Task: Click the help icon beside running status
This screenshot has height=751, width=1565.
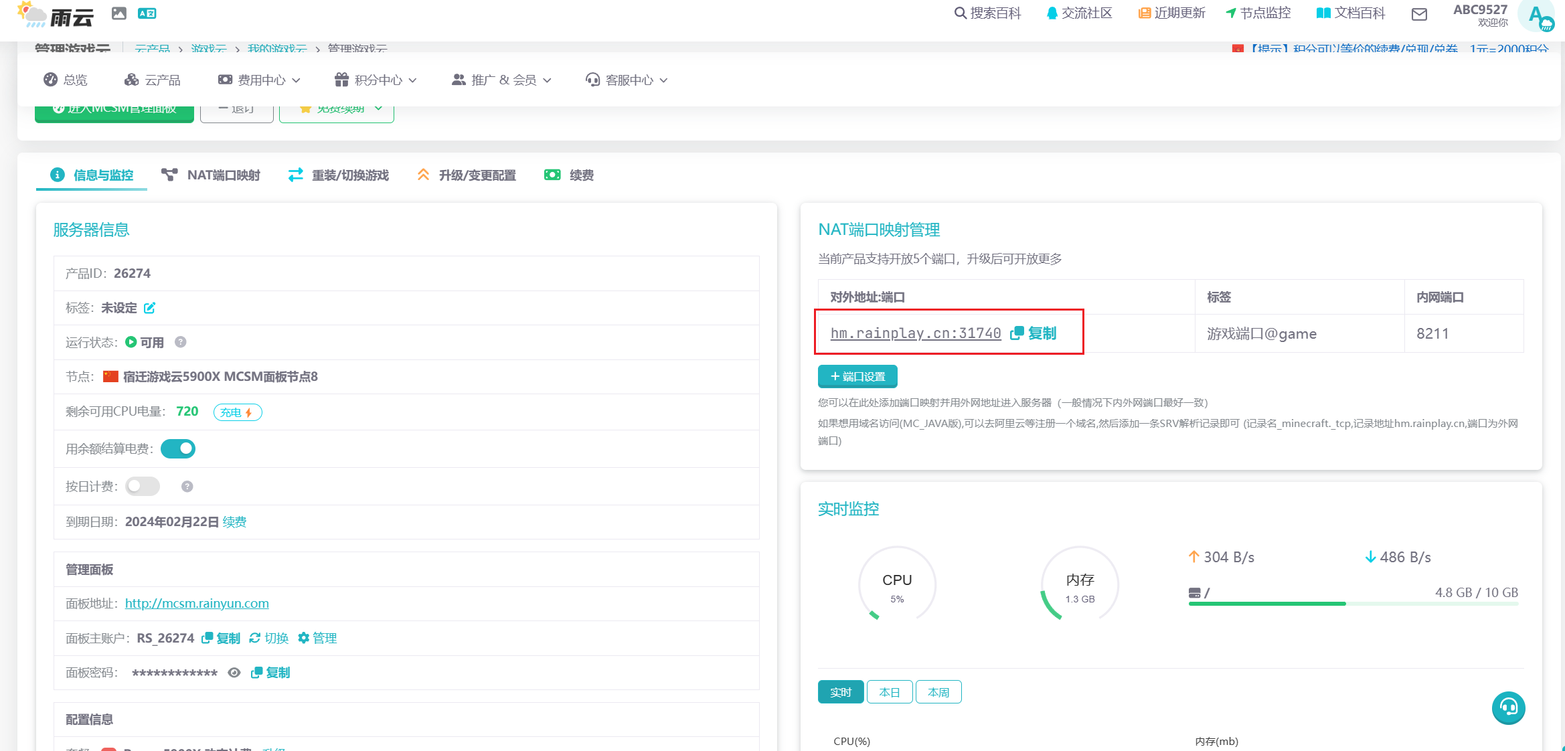Action: pyautogui.click(x=180, y=342)
